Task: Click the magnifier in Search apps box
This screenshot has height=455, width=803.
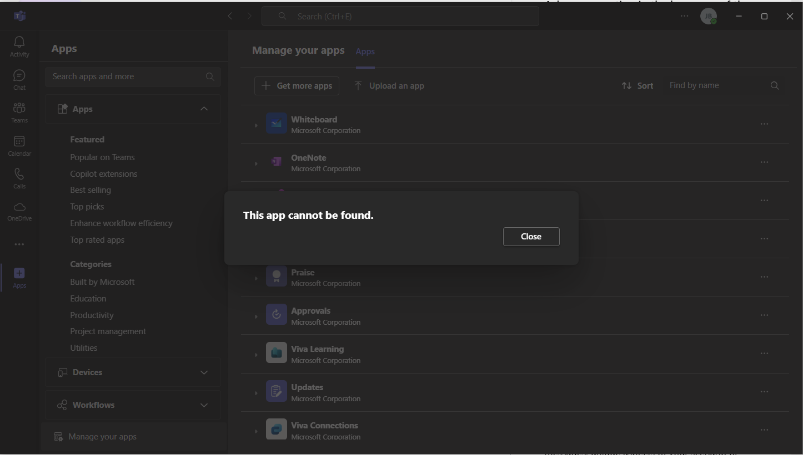Action: (210, 76)
